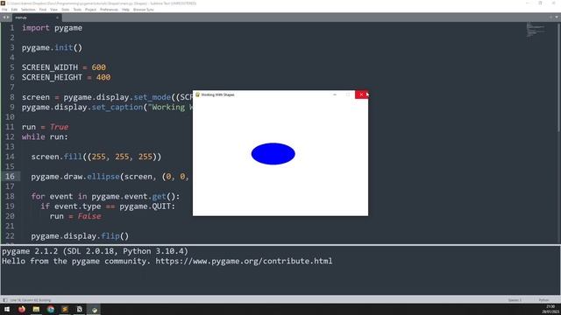Click the screen.fill((255, 255, 255)) line
This screenshot has width=561, height=315.
click(96, 157)
